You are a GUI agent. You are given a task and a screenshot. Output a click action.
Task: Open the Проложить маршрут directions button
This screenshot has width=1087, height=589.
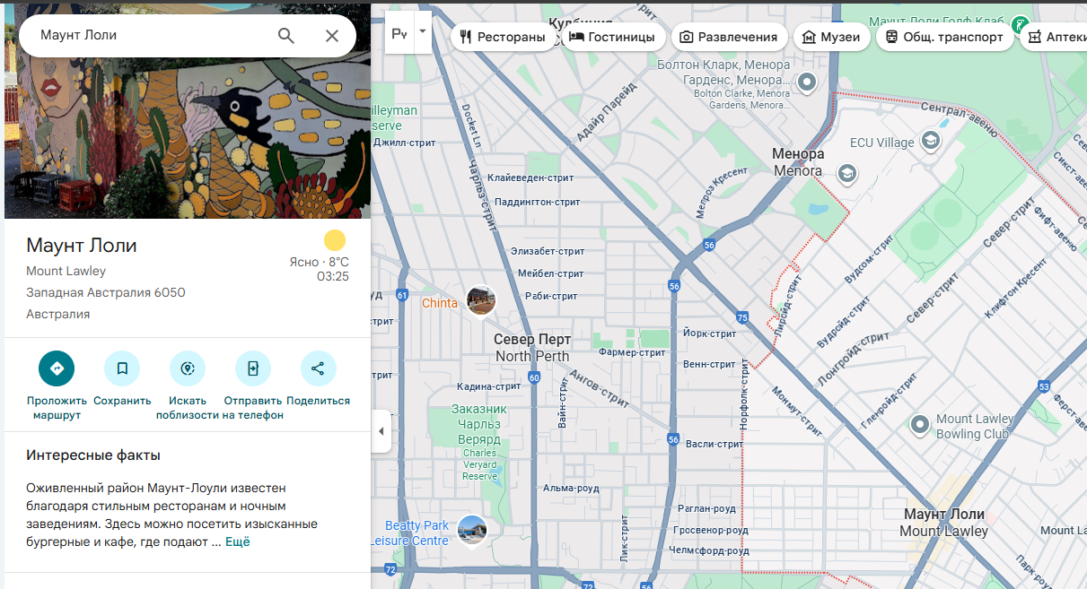pyautogui.click(x=57, y=368)
